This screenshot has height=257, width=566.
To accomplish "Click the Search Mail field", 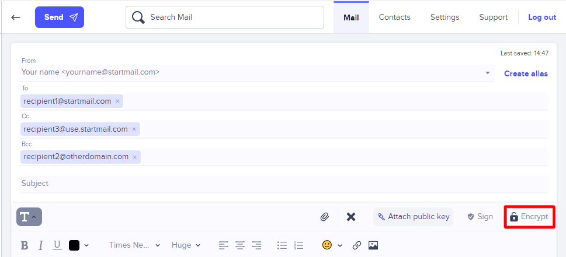I will 224,17.
